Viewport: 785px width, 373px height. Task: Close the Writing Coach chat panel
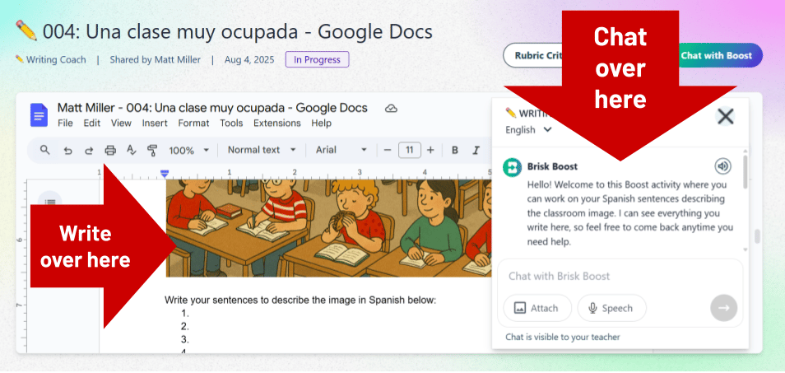[726, 117]
